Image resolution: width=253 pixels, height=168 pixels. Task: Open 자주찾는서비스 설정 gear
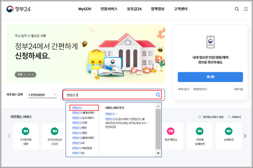pos(200,117)
